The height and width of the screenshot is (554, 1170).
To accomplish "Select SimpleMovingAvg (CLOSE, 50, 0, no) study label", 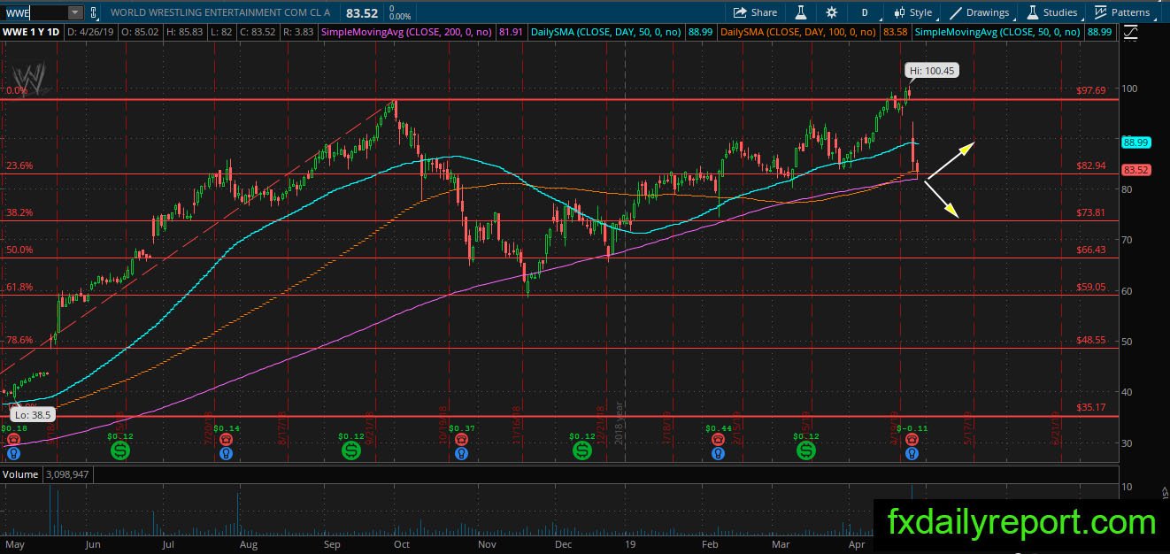I will click(x=998, y=32).
